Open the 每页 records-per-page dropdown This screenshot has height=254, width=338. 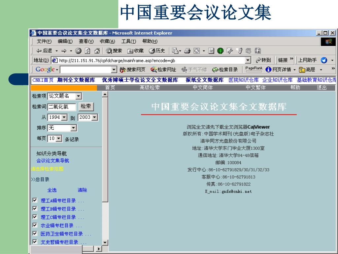click(x=59, y=139)
